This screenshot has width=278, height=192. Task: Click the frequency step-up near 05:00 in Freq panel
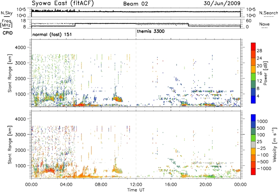click(75, 25)
